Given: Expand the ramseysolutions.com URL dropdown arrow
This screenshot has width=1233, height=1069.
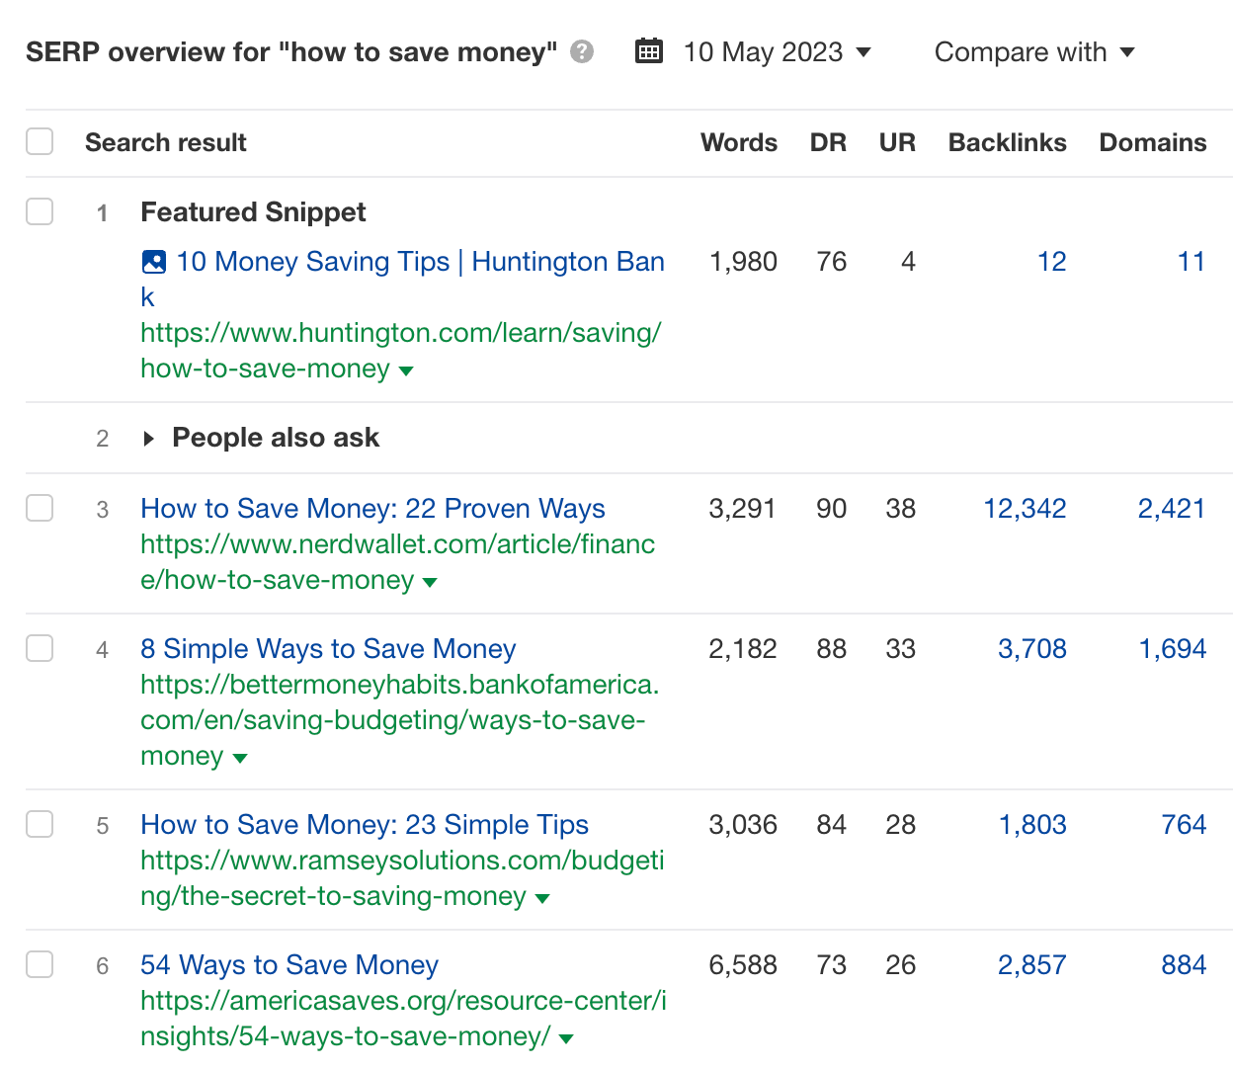Looking at the screenshot, I should [542, 899].
